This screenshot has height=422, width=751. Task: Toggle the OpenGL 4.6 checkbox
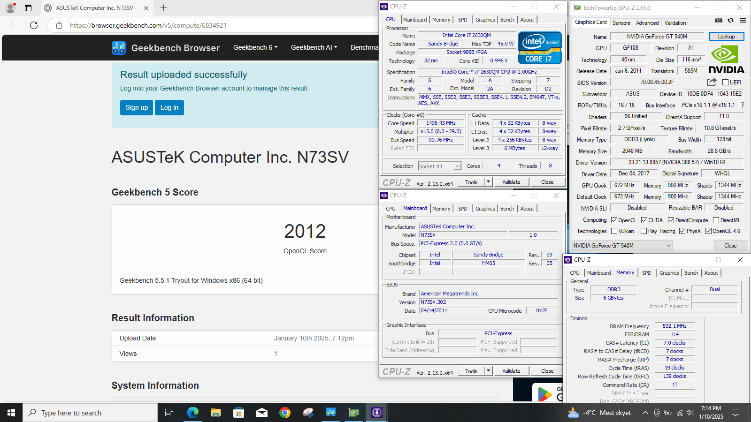708,231
